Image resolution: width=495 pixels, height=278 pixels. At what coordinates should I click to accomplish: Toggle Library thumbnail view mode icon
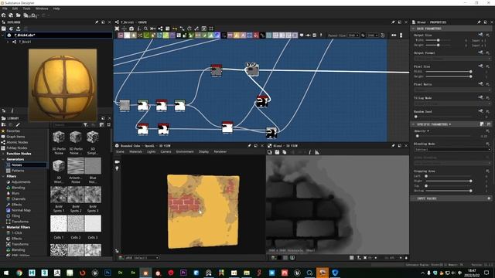pos(101,125)
